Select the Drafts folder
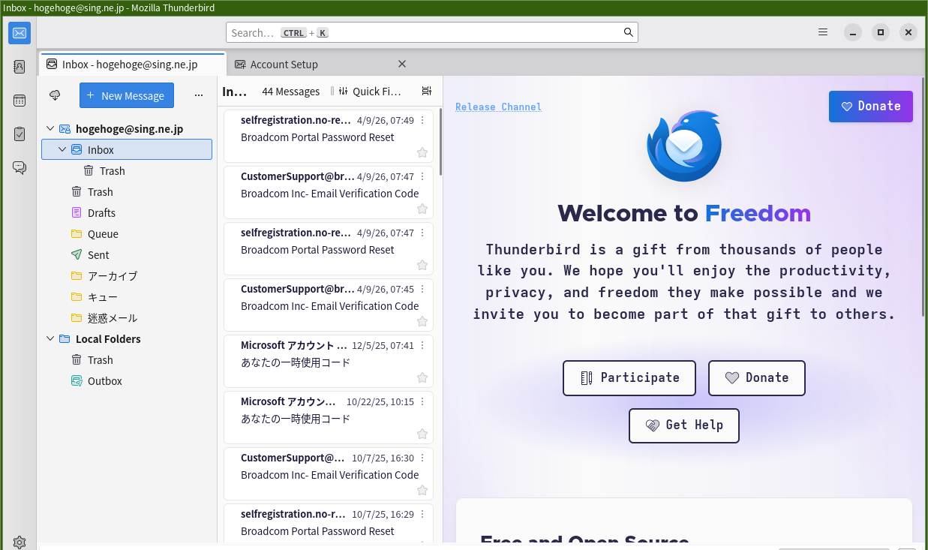This screenshot has height=550, width=928. click(127, 213)
